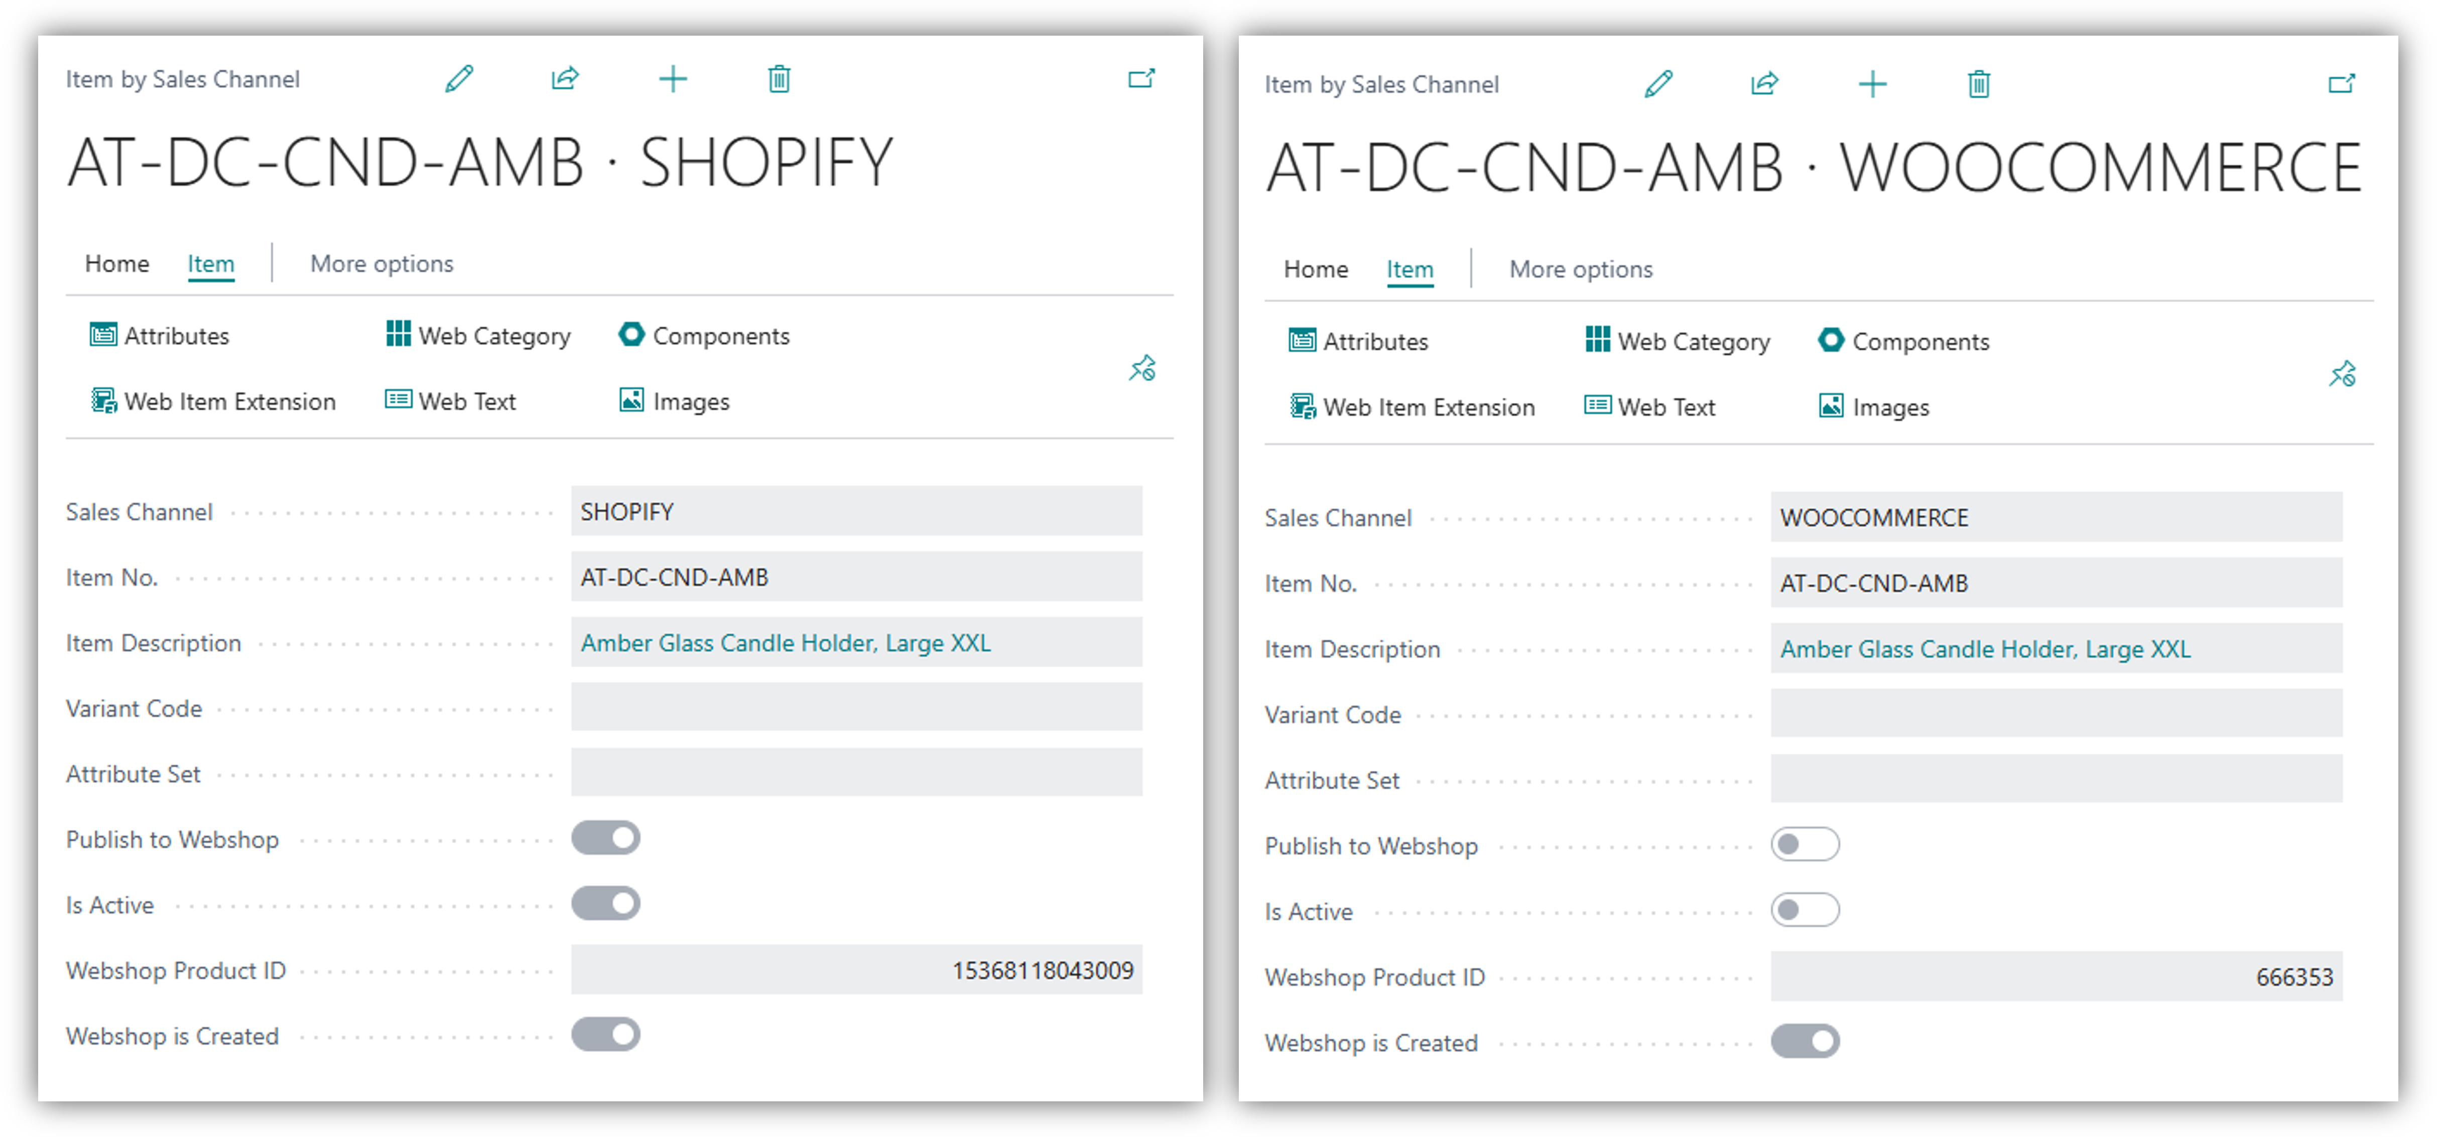Open More options in SHOPIFY card
This screenshot has width=2439, height=1137.
click(381, 264)
